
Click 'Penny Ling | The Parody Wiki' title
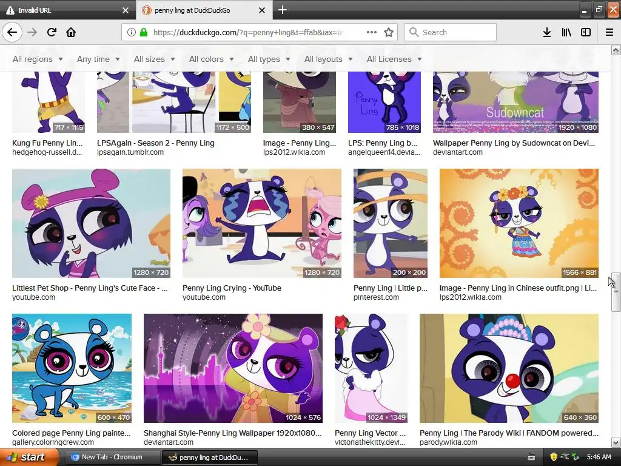(x=509, y=433)
